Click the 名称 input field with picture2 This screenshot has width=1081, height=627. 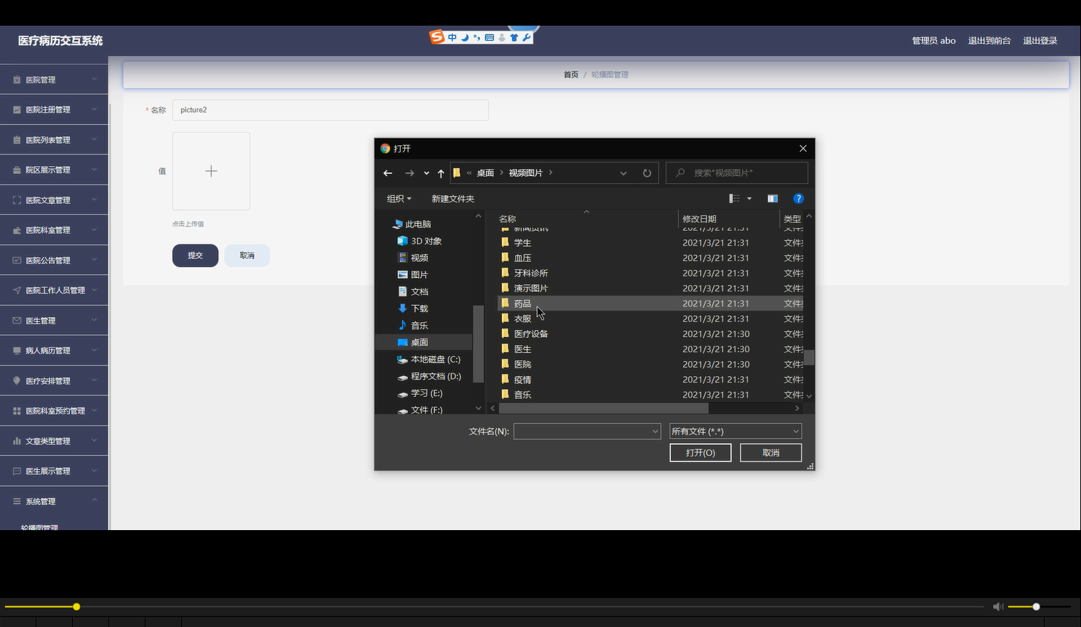click(x=330, y=110)
